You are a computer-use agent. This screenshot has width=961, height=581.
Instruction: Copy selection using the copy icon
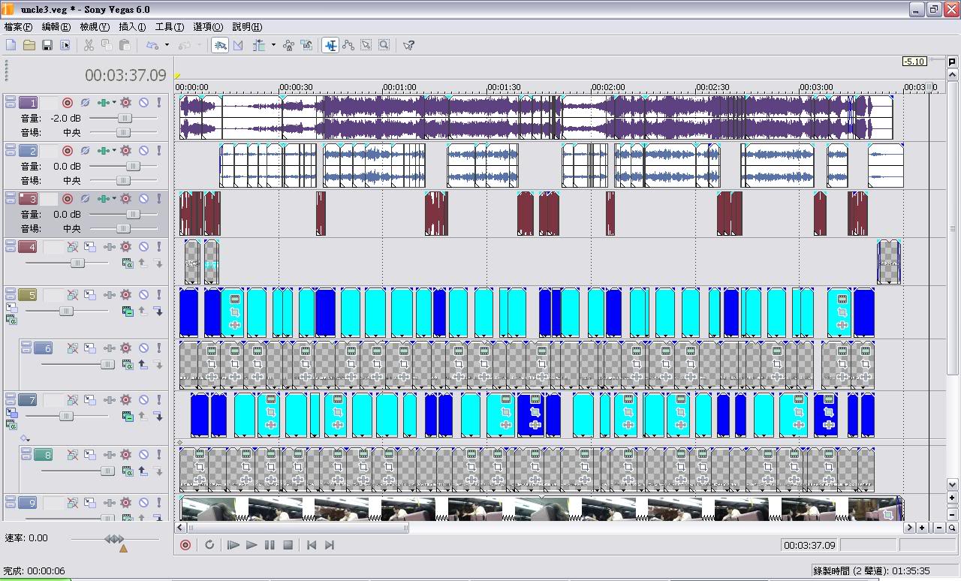[107, 45]
